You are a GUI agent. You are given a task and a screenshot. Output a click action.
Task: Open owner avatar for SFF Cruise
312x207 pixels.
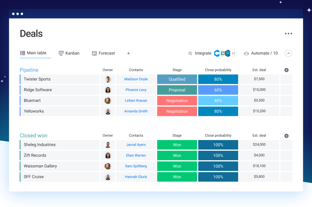(x=108, y=177)
